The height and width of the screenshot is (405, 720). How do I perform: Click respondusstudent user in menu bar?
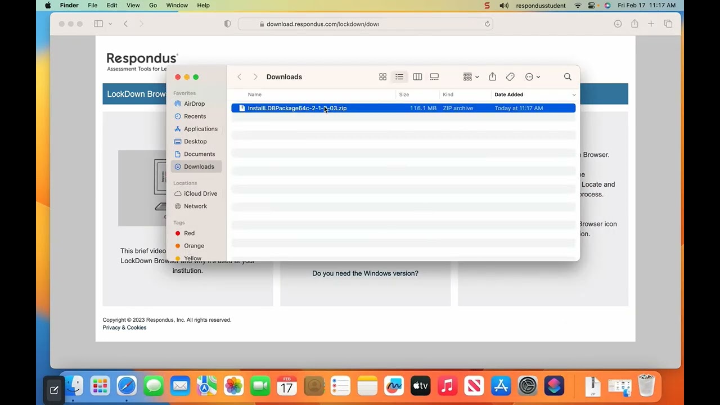pos(541,6)
